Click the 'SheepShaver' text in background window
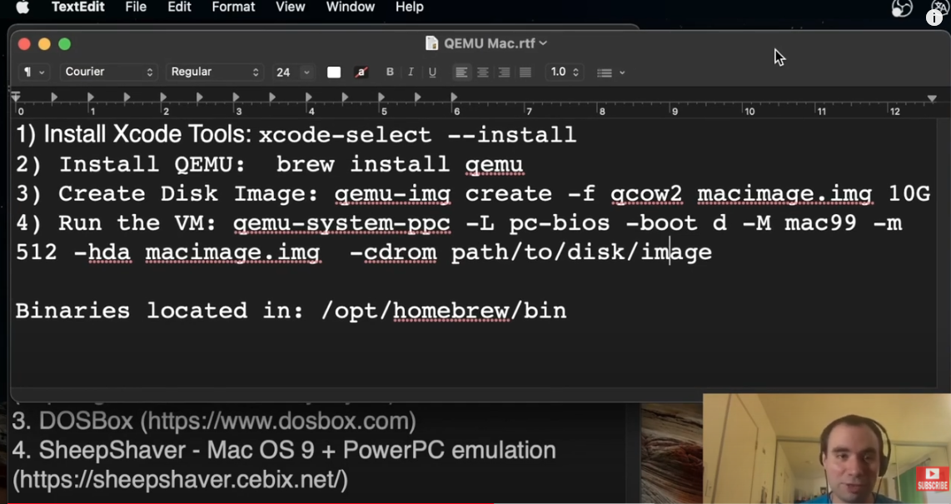The height and width of the screenshot is (504, 951). pos(112,451)
